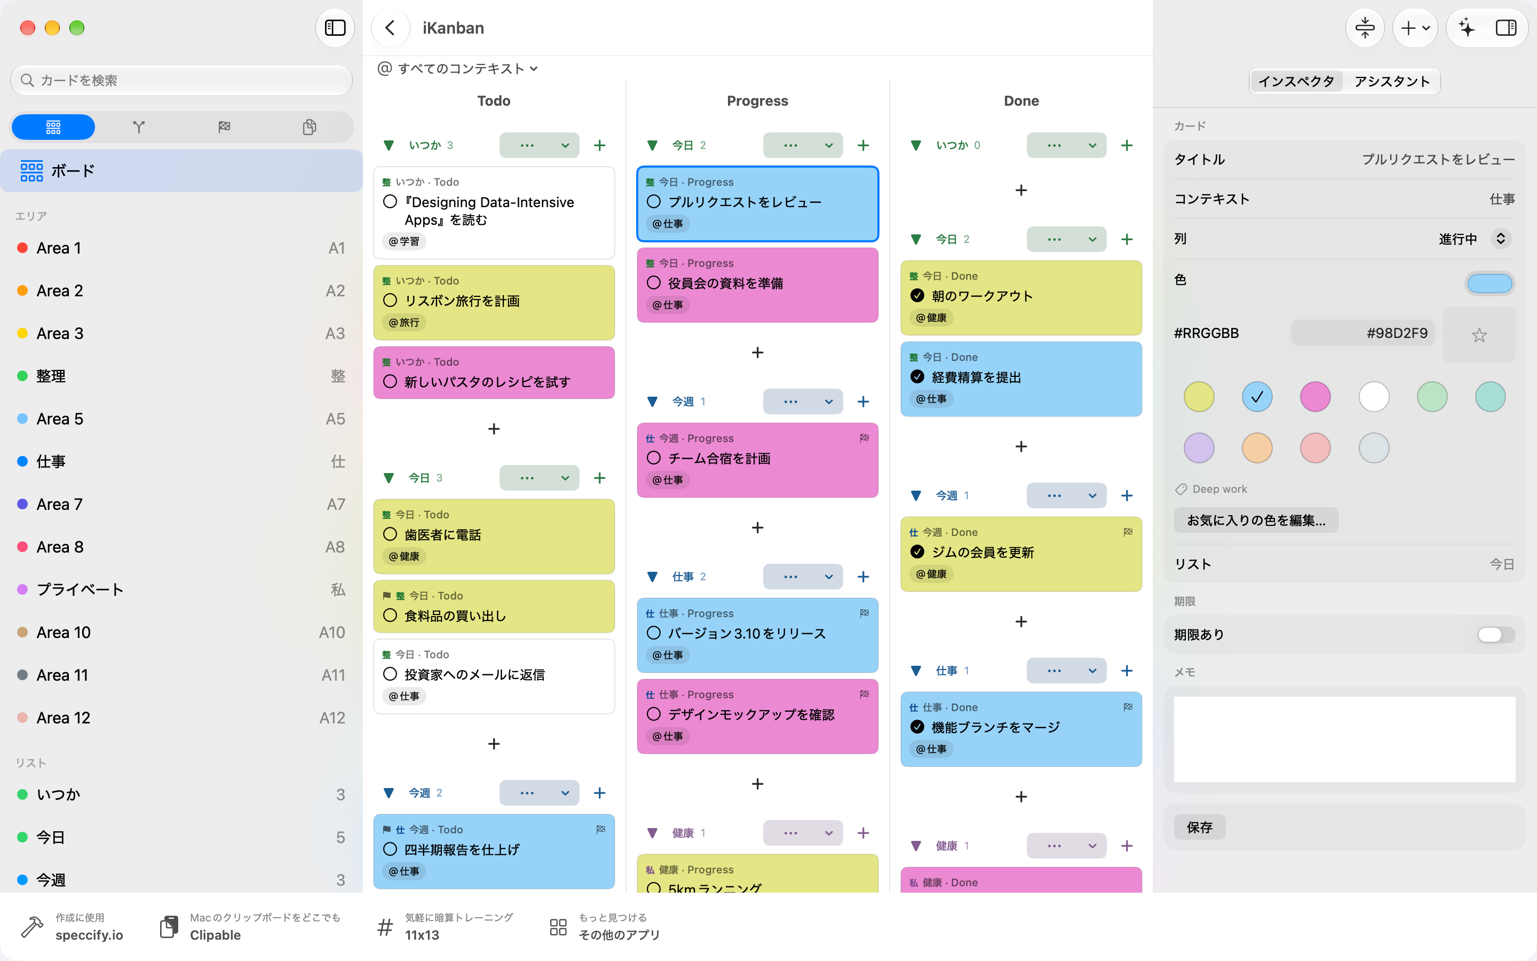1537x961 pixels.
Task: Click the collapse rows toolbar icon
Action: click(1365, 28)
